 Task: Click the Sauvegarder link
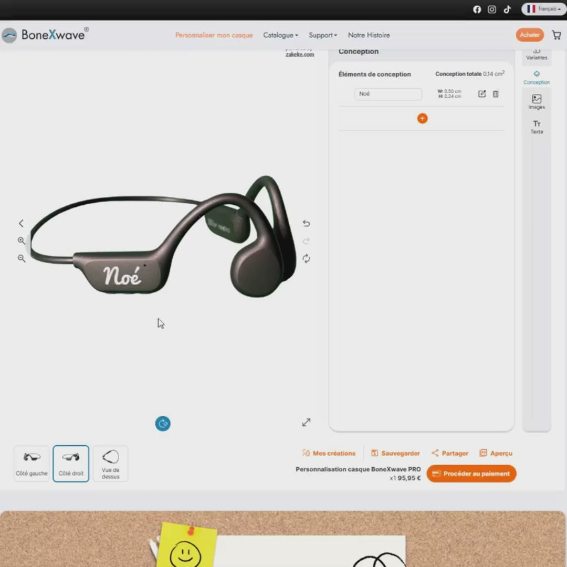pyautogui.click(x=395, y=453)
